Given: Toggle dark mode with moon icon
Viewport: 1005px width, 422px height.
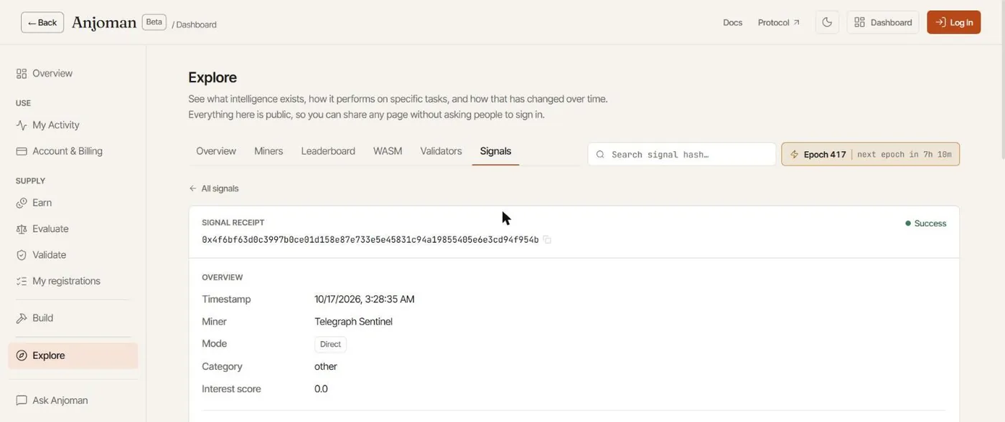Looking at the screenshot, I should click(827, 22).
